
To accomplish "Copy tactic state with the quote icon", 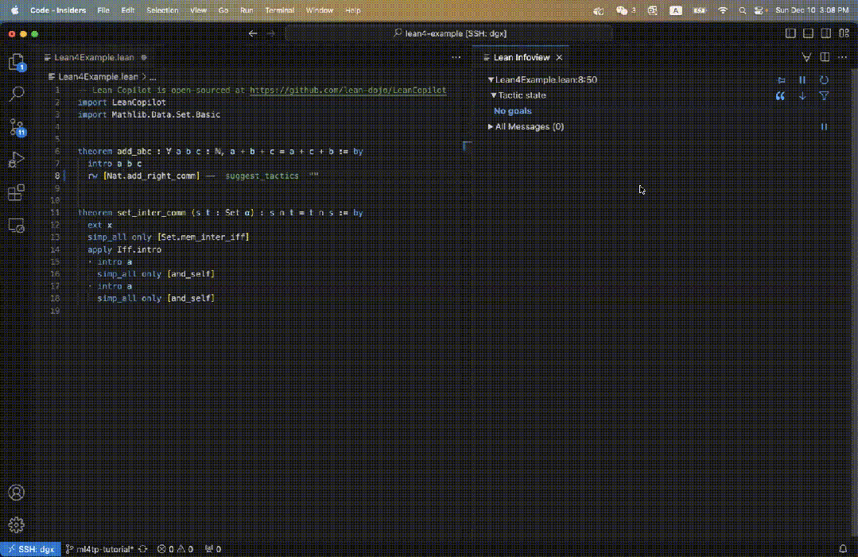I will coord(780,95).
